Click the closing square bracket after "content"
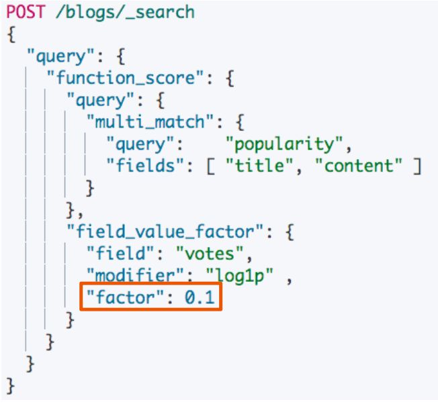The height and width of the screenshot is (404, 438). point(417,166)
